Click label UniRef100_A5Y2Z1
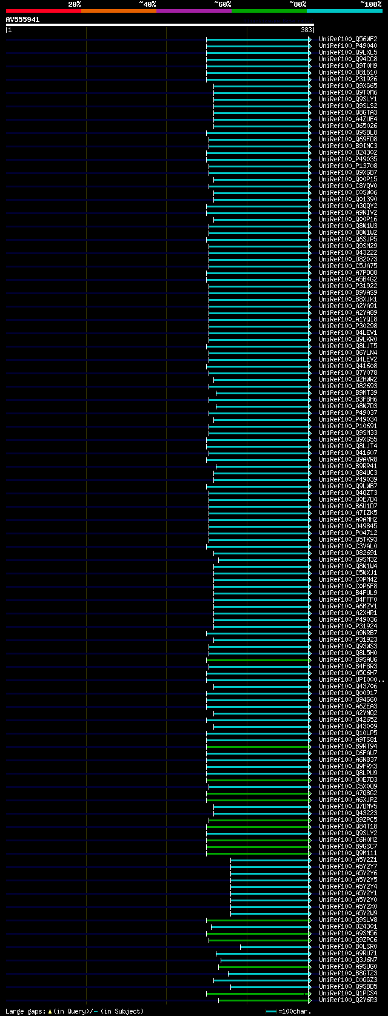This screenshot has height=1016, width=388. [348, 860]
